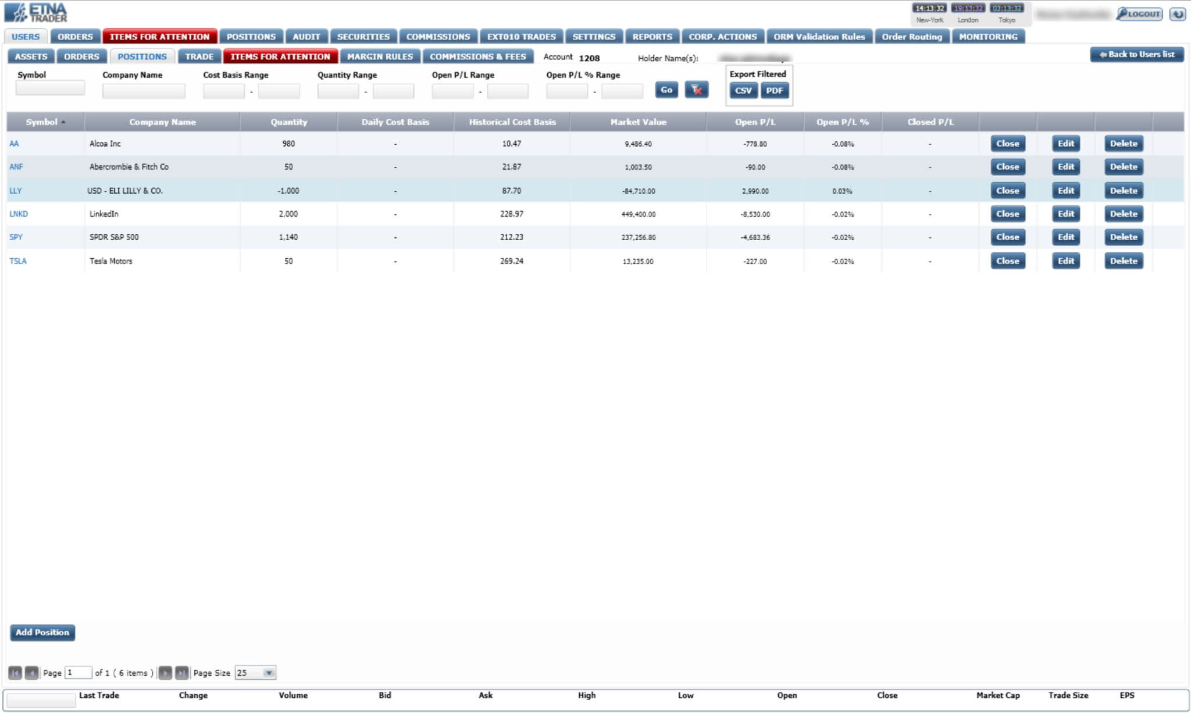Open the CORP. ACTIONS tab
Screen dimensions: 1191x713
(x=723, y=37)
